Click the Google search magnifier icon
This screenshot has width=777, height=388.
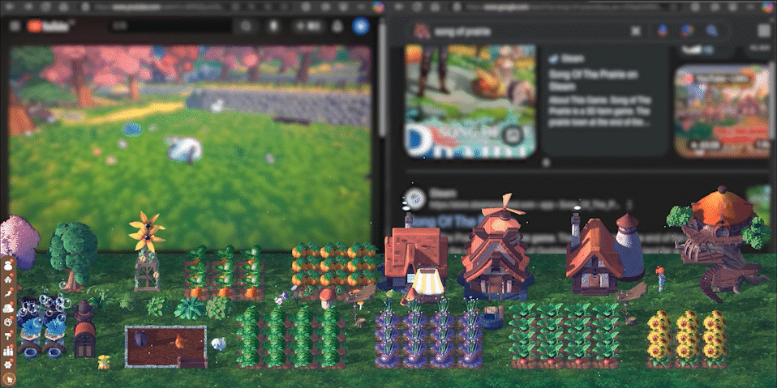click(x=712, y=31)
